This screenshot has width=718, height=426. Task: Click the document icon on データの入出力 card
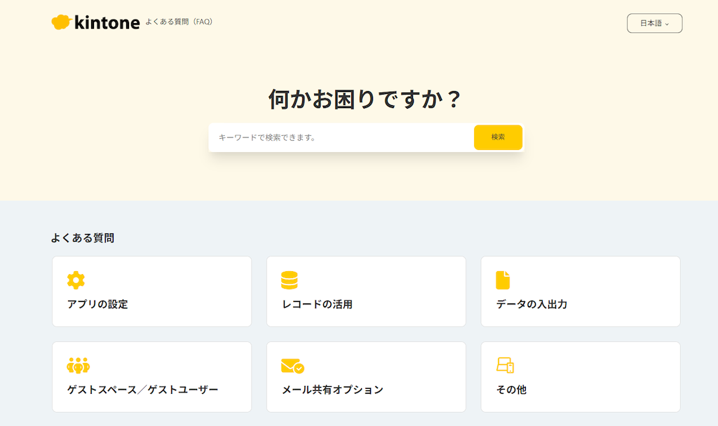click(x=503, y=279)
